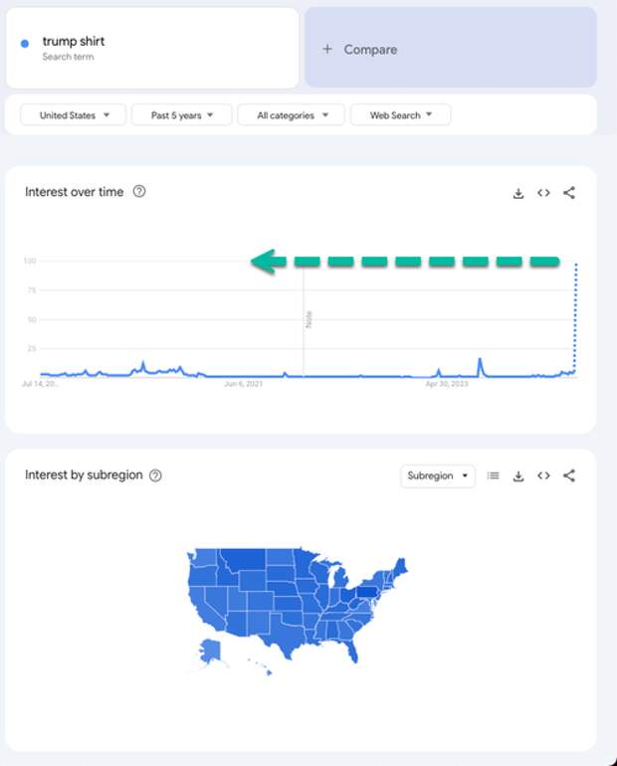This screenshot has width=617, height=766.
Task: Add a comparison term with Compare
Action: [x=451, y=49]
